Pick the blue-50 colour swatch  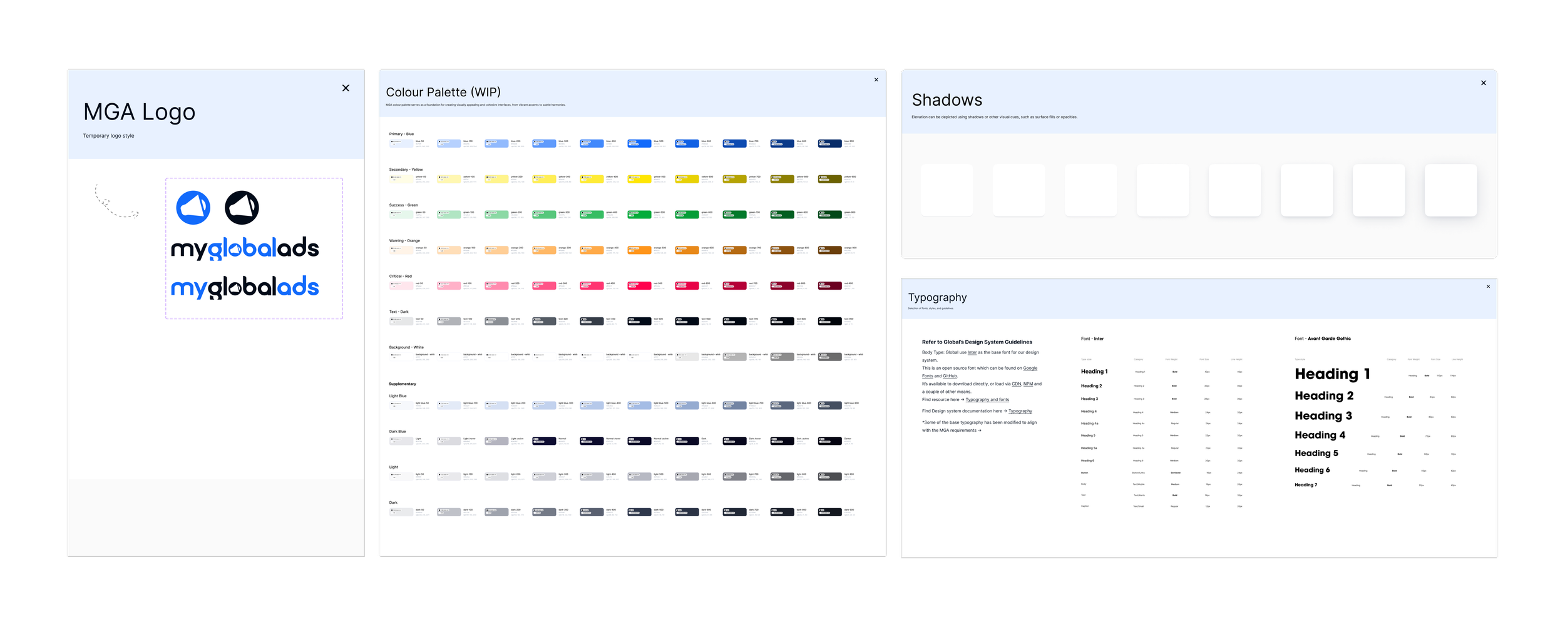[x=401, y=143]
